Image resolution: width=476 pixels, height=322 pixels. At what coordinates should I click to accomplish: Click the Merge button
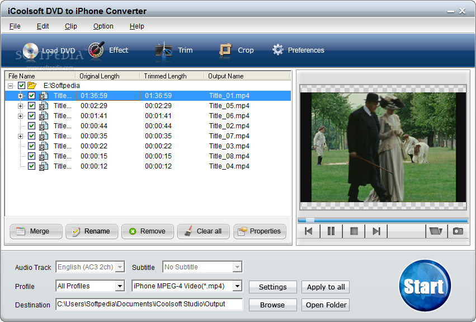[36, 231]
